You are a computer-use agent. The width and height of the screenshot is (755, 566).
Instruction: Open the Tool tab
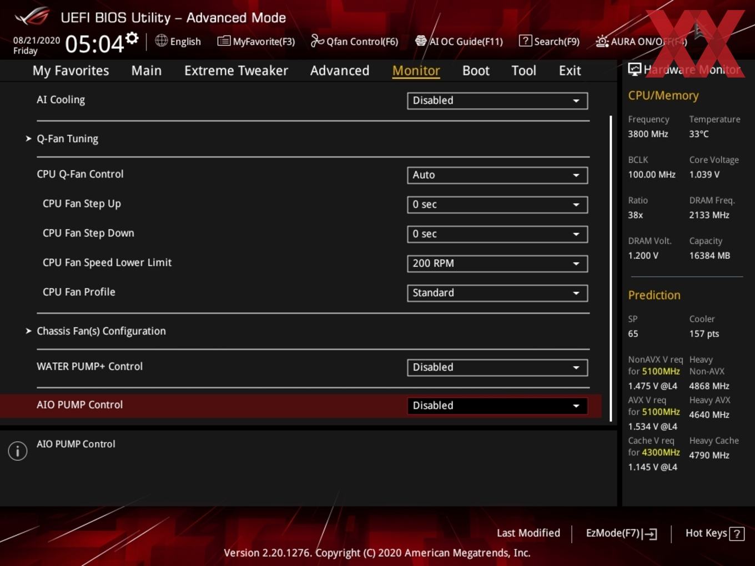tap(524, 70)
